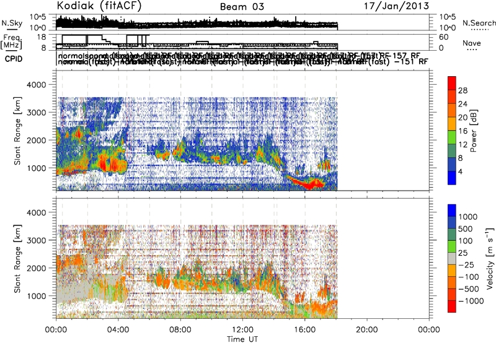Image resolution: width=496 pixels, height=343 pixels.
Task: Click the 1000 tick on velocity colorbar
Action: click(x=468, y=217)
